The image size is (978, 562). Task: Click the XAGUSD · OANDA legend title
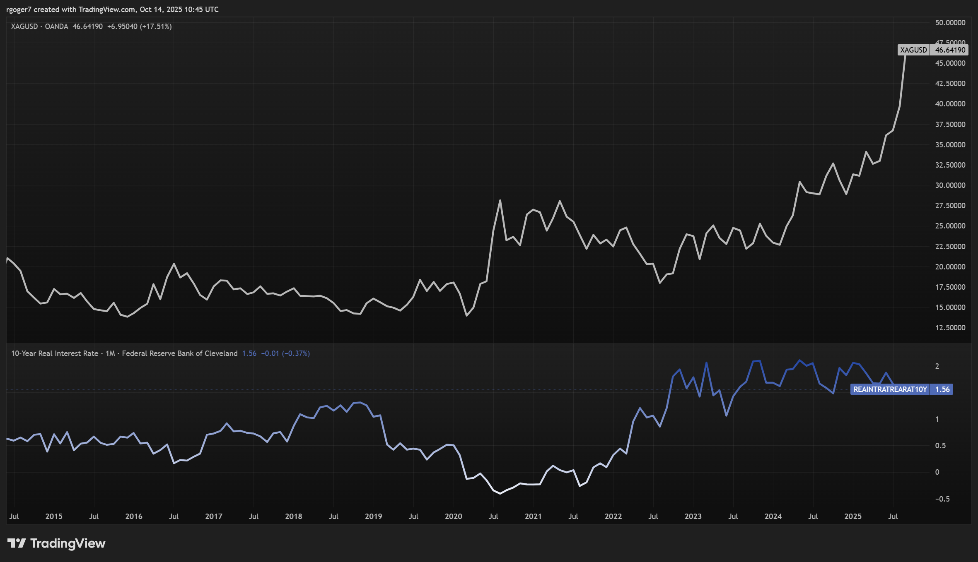click(39, 26)
